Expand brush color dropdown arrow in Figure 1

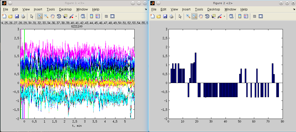(76, 16)
